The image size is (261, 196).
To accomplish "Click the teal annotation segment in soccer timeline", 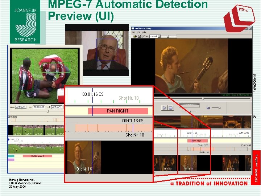I will coord(11,156).
